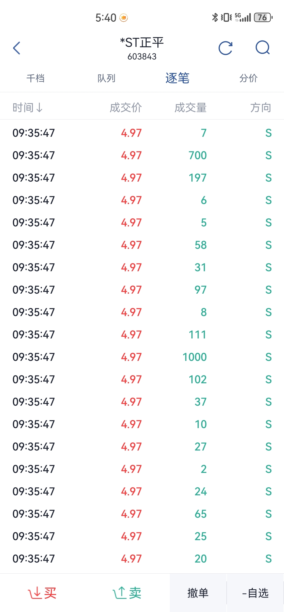Select the trade row with volume 1000
The width and height of the screenshot is (284, 612).
142,357
